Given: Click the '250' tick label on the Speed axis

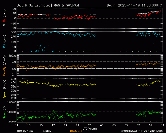Looking at the screenshot, I should point(13,95).
